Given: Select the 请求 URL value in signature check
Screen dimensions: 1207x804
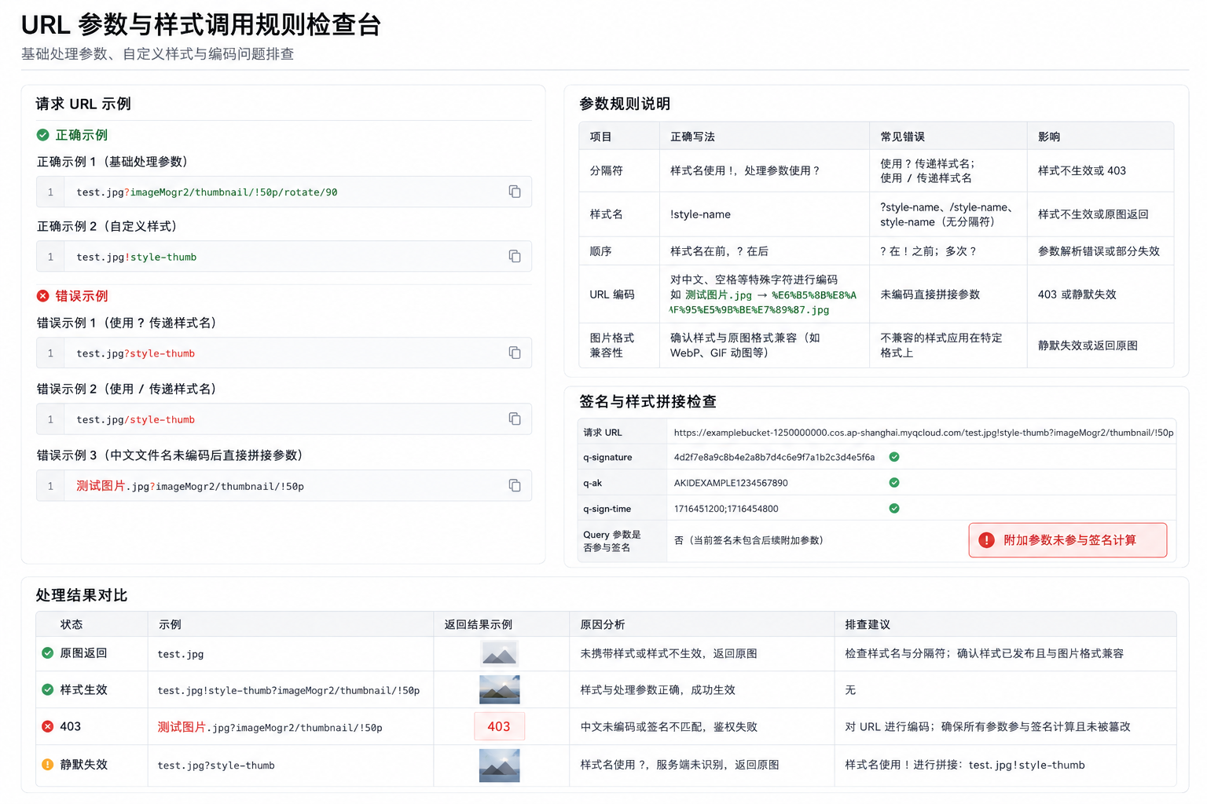Looking at the screenshot, I should [923, 433].
